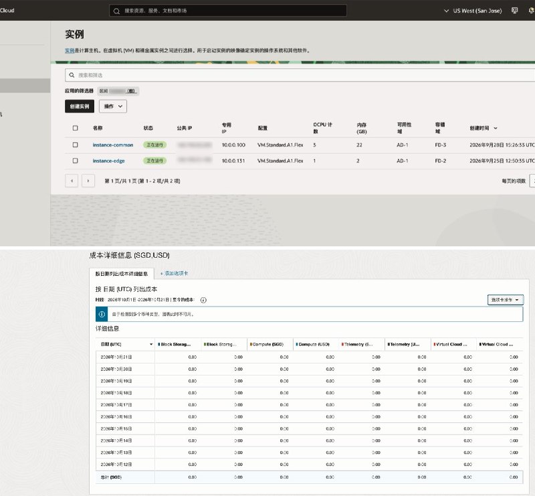
Task: Click the FD-3 fault domain cell
Action: point(441,145)
